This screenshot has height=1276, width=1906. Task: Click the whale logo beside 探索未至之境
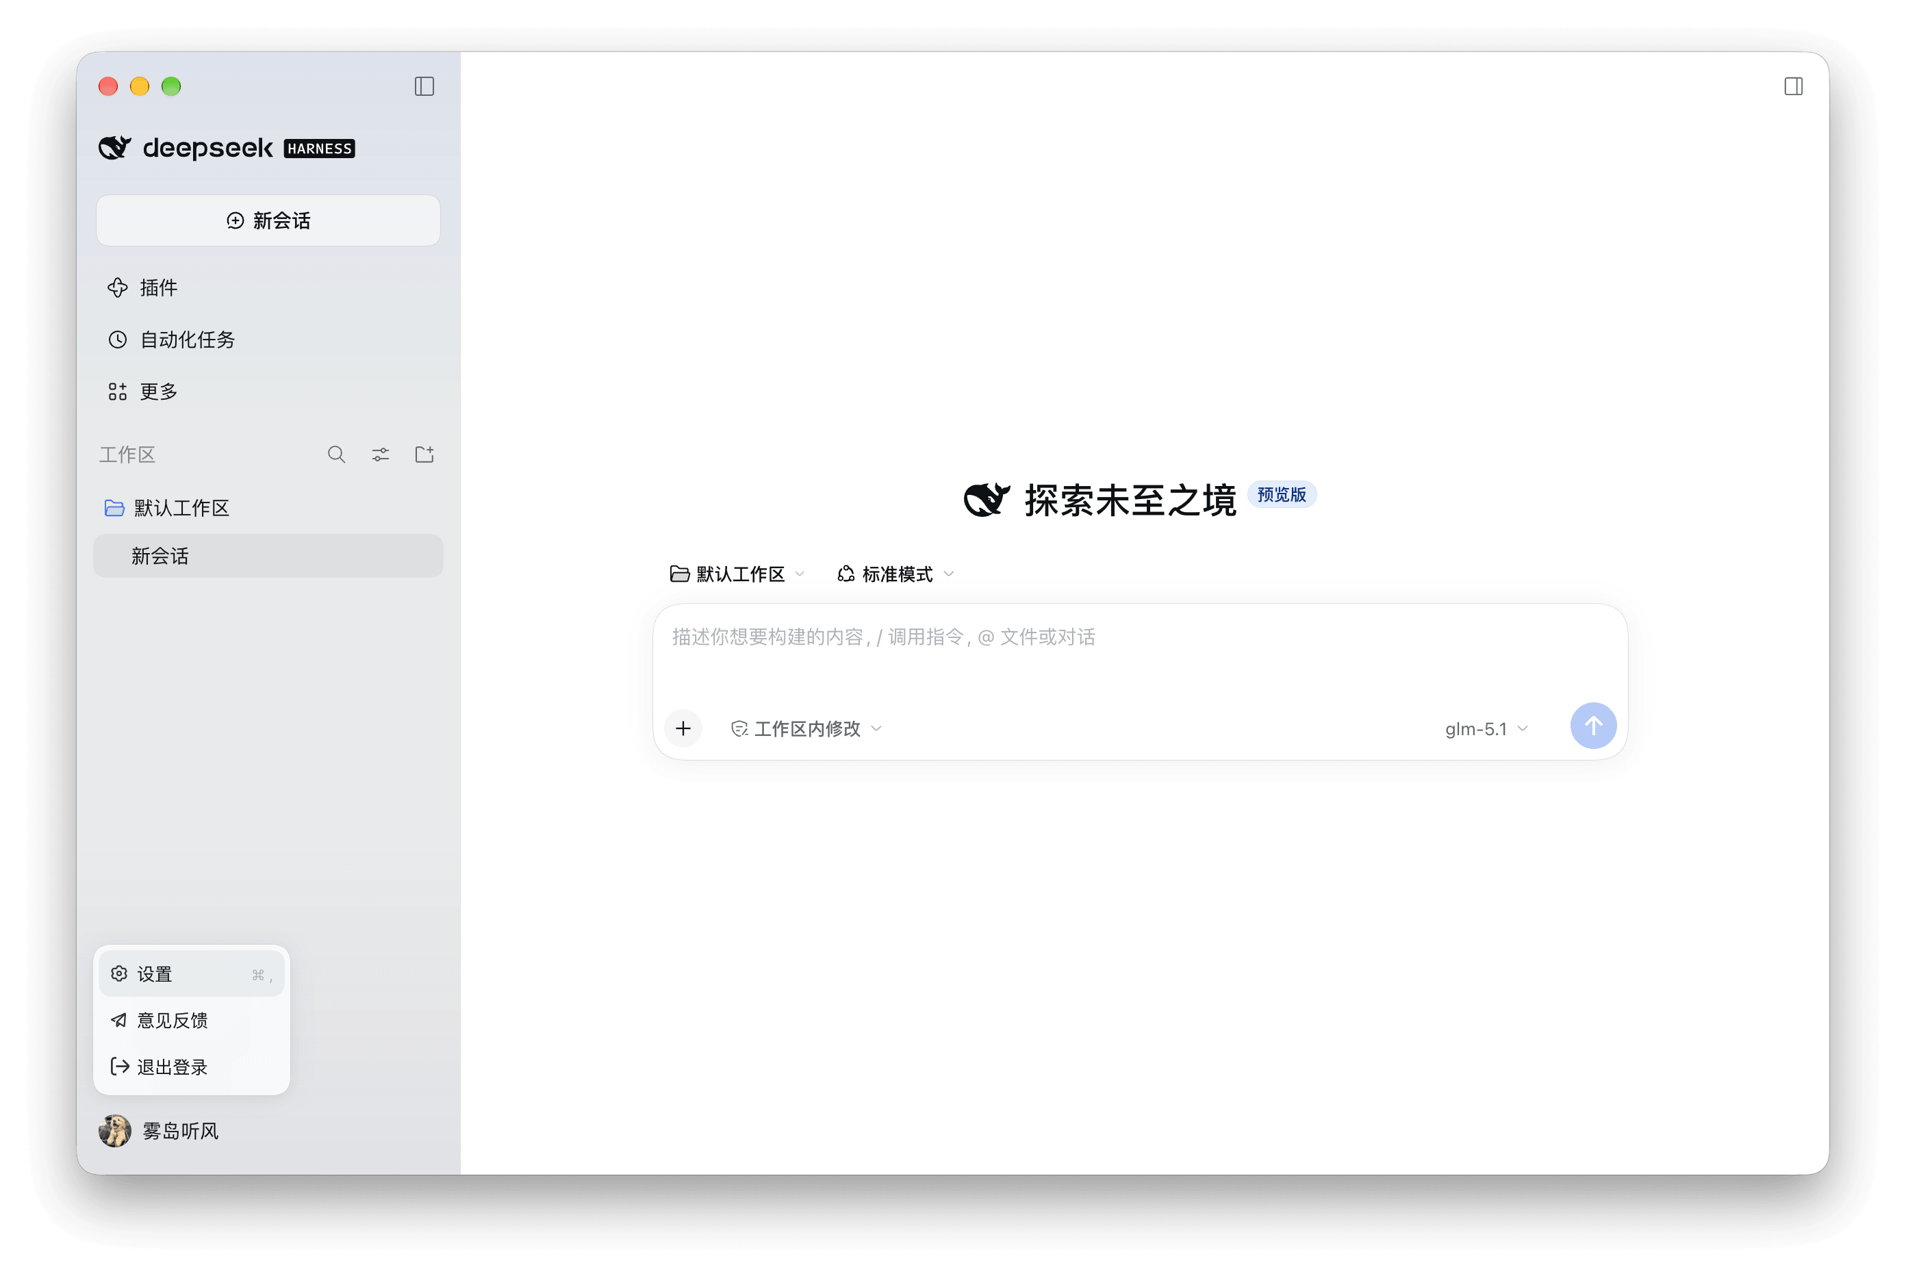[987, 500]
